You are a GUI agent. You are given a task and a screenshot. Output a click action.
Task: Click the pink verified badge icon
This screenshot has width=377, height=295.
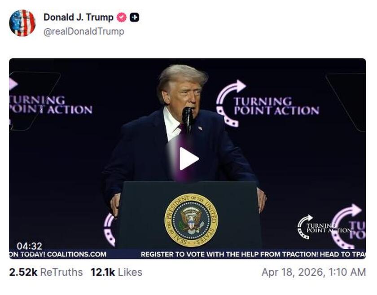pyautogui.click(x=121, y=18)
